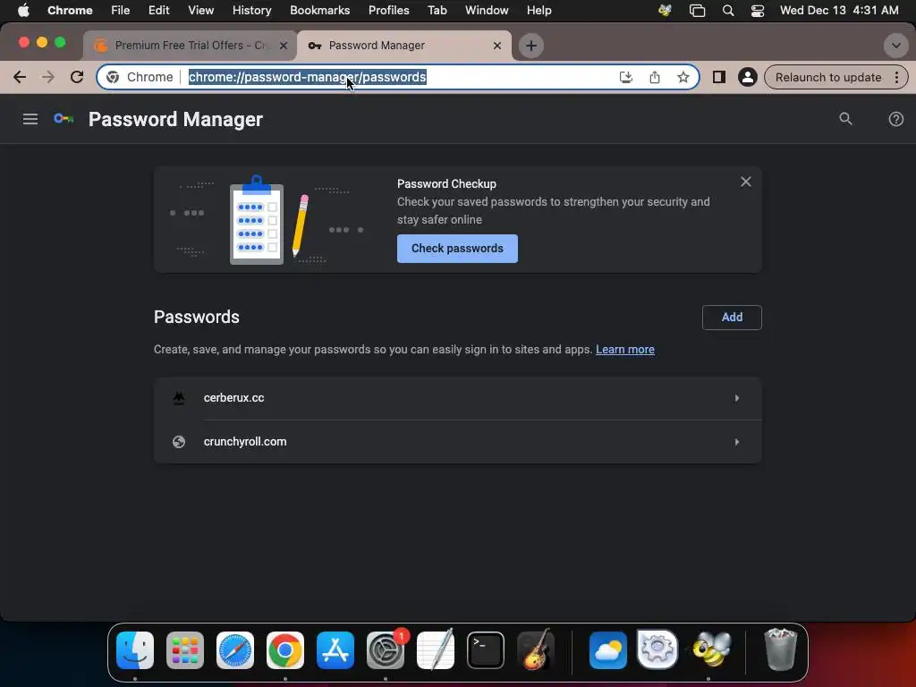This screenshot has width=916, height=687.
Task: Click the screen mirroring menu bar icon
Action: click(x=697, y=10)
